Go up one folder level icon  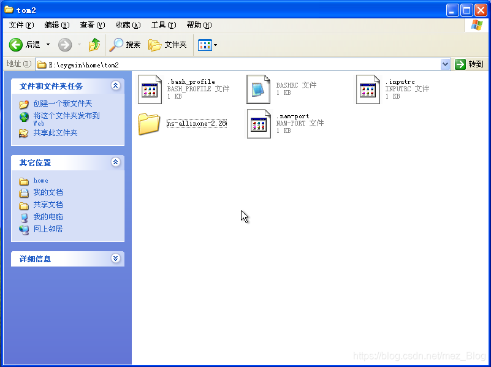tap(94, 45)
